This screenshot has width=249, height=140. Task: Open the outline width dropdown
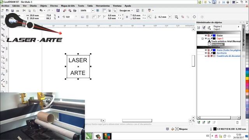pyautogui.click(x=170, y=17)
